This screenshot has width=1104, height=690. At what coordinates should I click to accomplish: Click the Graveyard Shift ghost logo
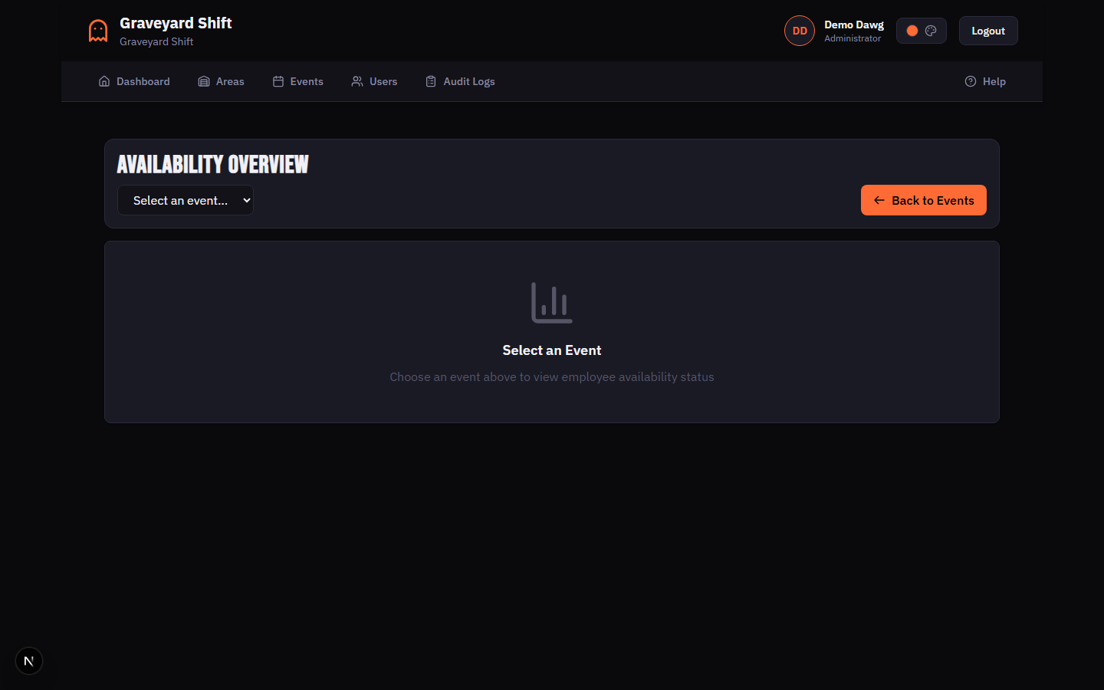pyautogui.click(x=97, y=30)
